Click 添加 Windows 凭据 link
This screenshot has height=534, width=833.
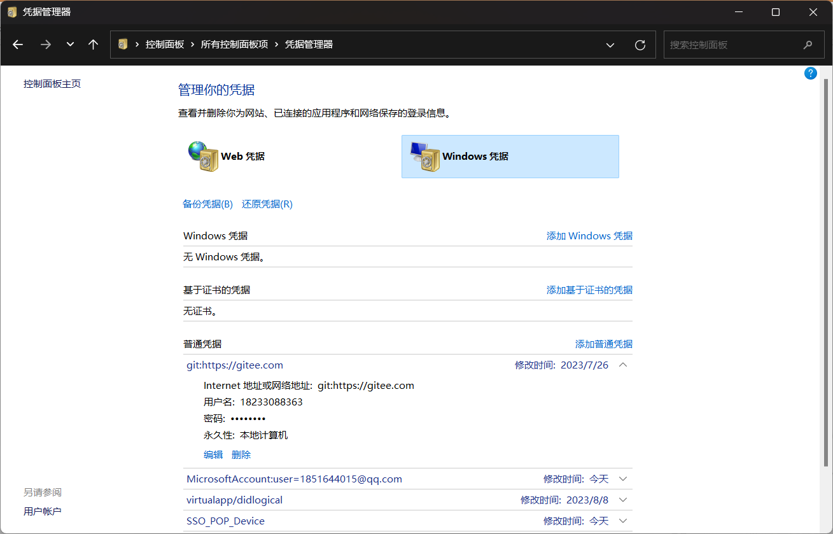coord(589,236)
